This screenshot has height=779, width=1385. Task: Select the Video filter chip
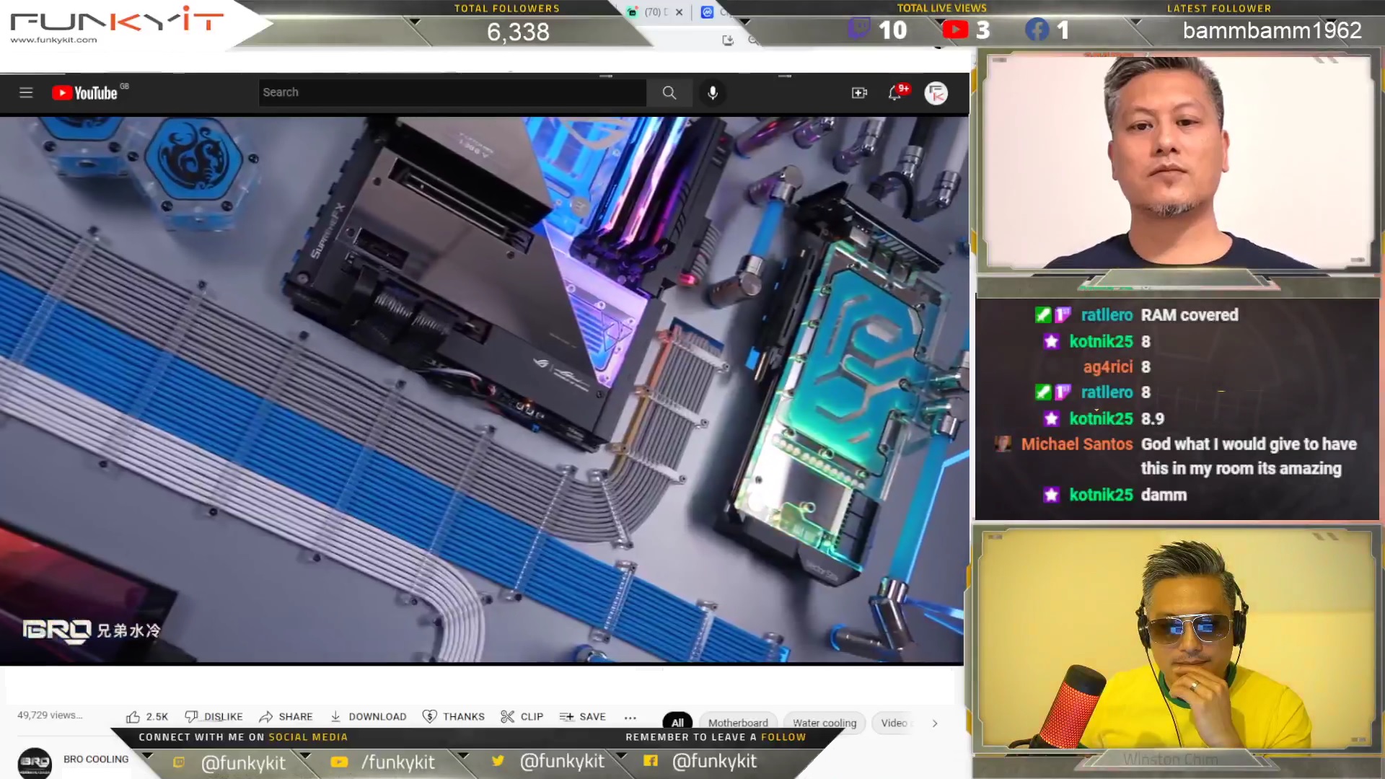894,722
